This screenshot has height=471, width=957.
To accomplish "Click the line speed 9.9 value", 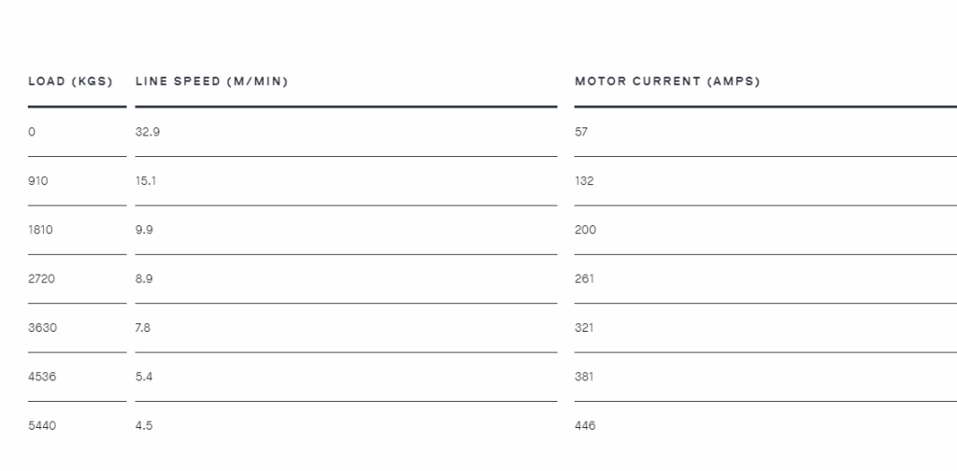I will tap(144, 229).
